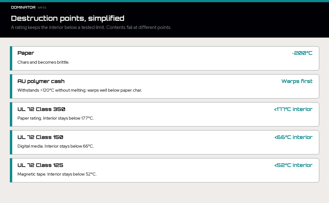The image size is (329, 203).
Task: Click the <66°C interior value
Action: 293,137
